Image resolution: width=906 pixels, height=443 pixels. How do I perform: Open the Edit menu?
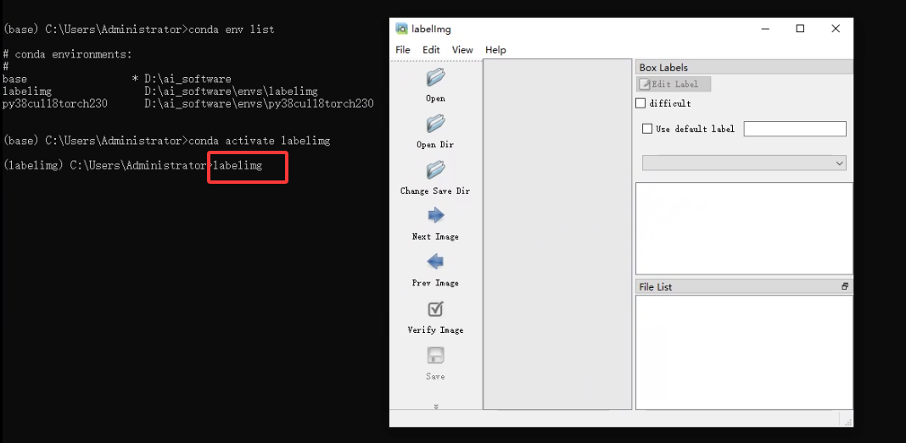431,50
